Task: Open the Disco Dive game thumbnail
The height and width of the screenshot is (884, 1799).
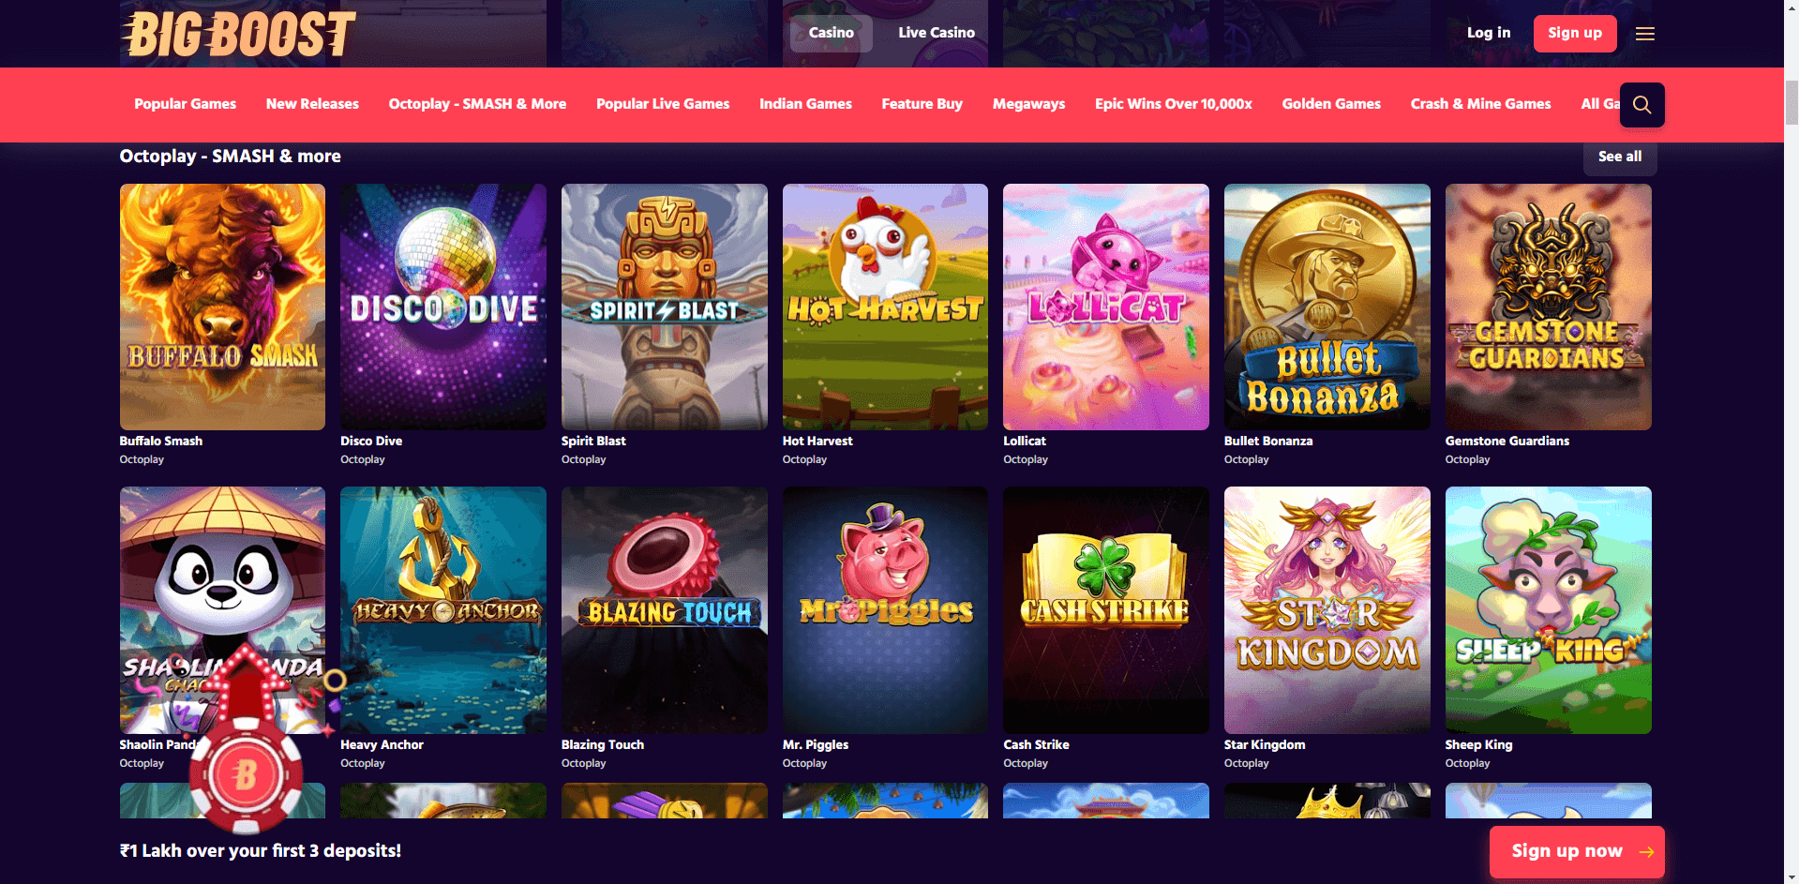Action: tap(443, 307)
